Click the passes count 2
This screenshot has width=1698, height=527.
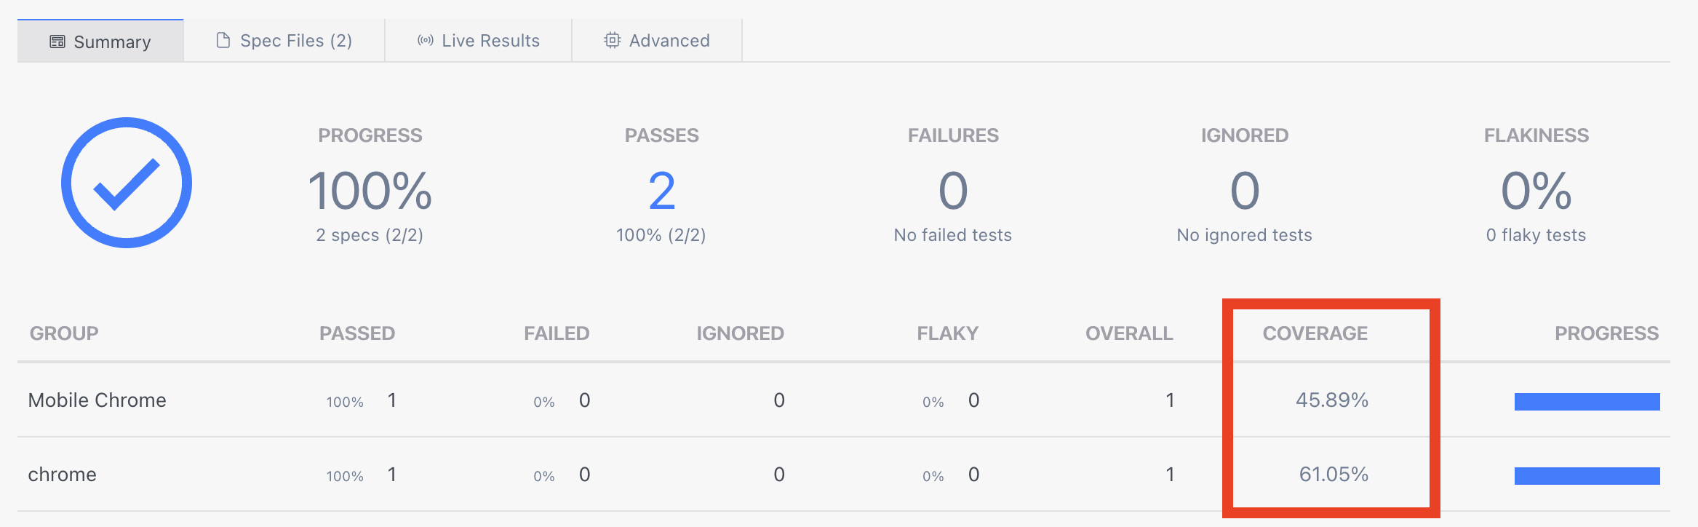(x=661, y=191)
